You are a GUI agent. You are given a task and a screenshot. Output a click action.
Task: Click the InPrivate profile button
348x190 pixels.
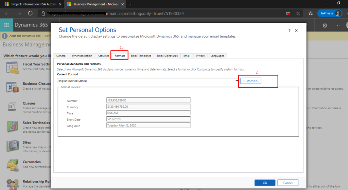330,13
